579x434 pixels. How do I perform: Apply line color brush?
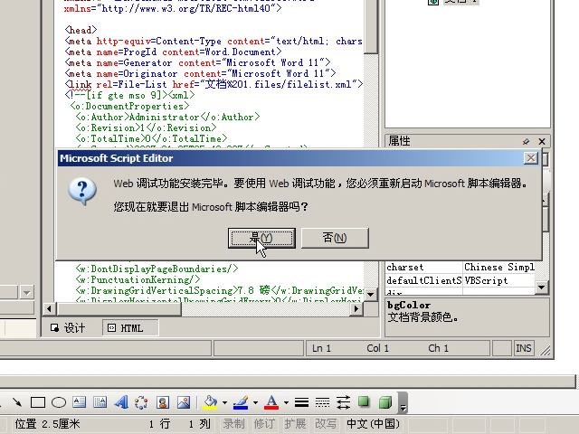point(241,402)
